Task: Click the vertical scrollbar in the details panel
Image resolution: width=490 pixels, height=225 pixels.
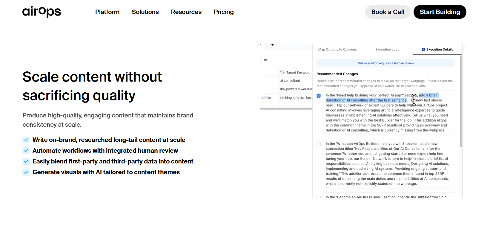Action: click(x=461, y=102)
